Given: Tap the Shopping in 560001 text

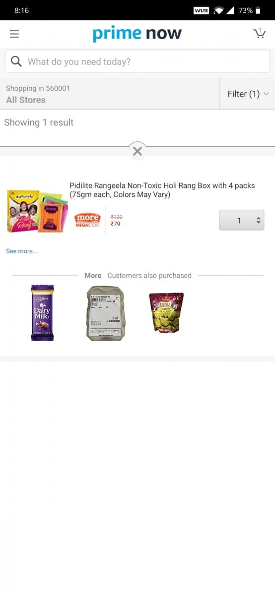Looking at the screenshot, I should (38, 88).
